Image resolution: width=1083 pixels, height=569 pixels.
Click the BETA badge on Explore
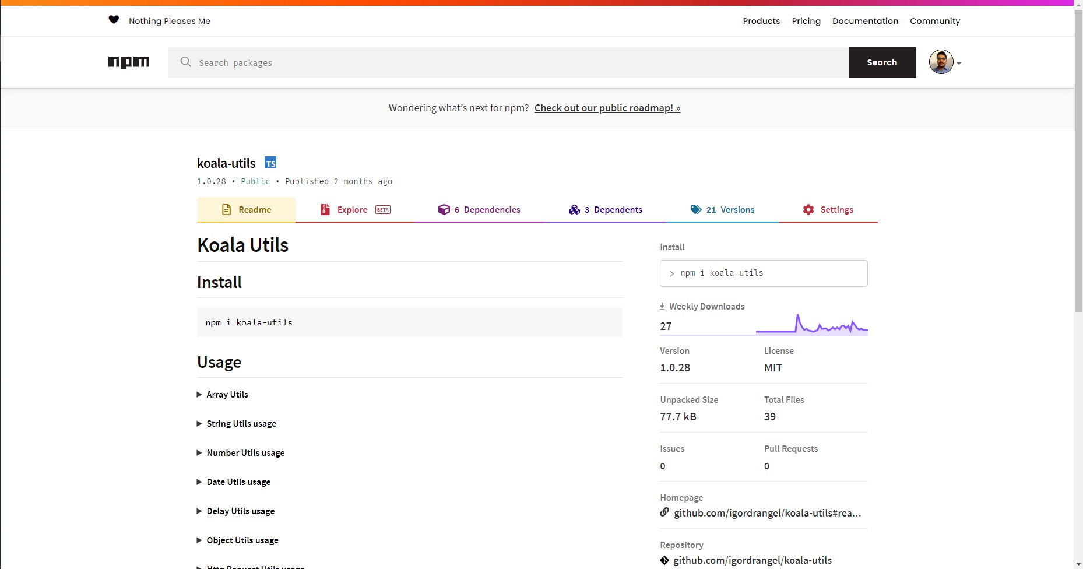383,210
